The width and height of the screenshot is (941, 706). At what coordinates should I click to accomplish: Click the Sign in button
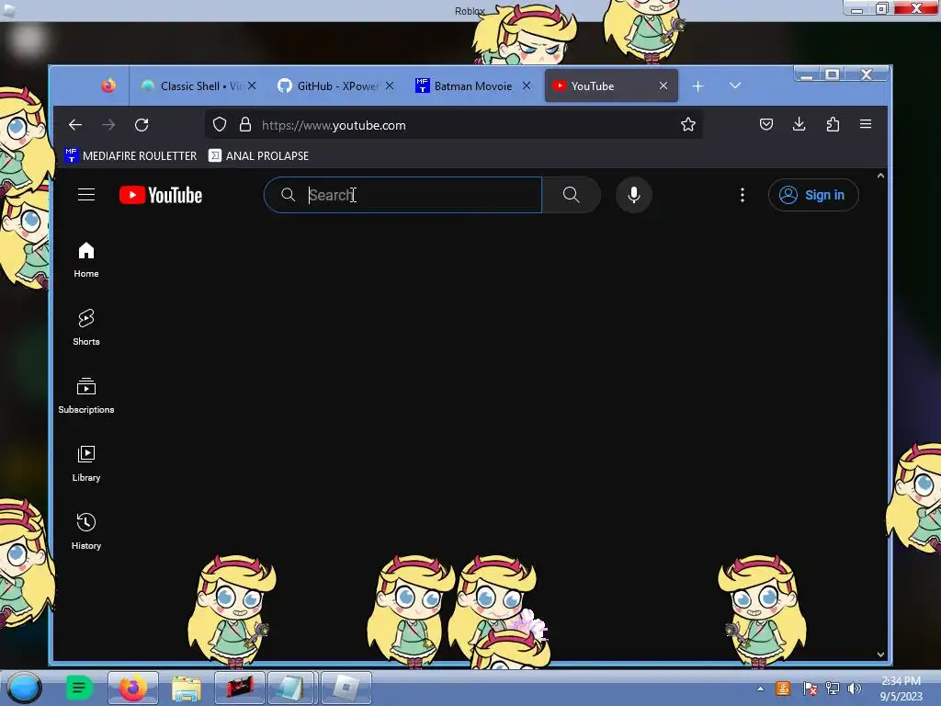tap(813, 195)
